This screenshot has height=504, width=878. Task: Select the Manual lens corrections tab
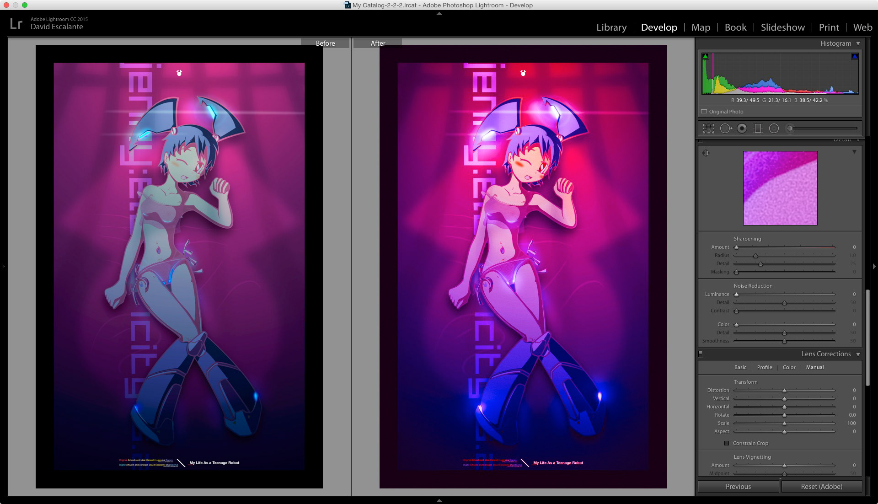[814, 367]
